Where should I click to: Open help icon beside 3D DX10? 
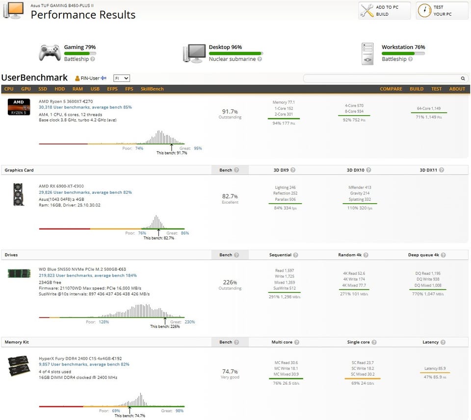(x=368, y=170)
